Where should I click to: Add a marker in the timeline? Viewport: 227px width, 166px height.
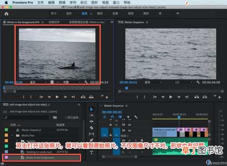click(128, 117)
